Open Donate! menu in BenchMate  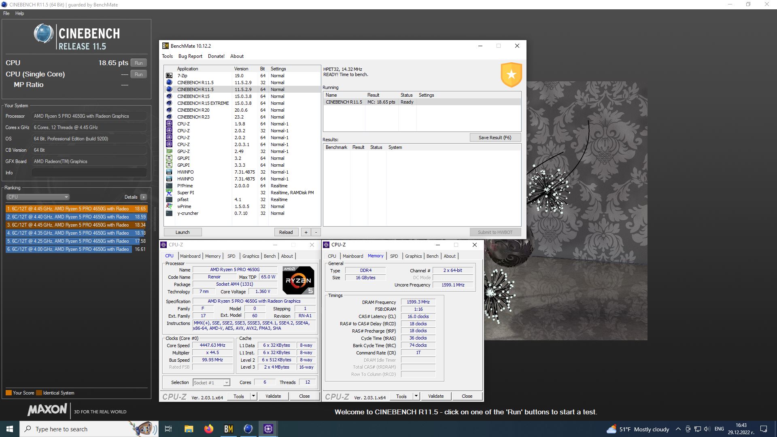(x=216, y=56)
